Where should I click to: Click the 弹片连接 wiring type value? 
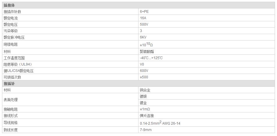tap(147, 116)
